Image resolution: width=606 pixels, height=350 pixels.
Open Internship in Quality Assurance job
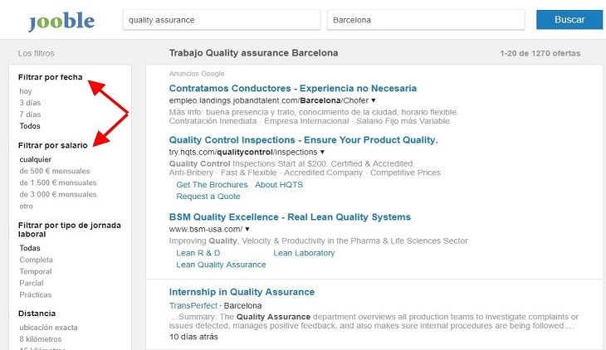pos(242,292)
